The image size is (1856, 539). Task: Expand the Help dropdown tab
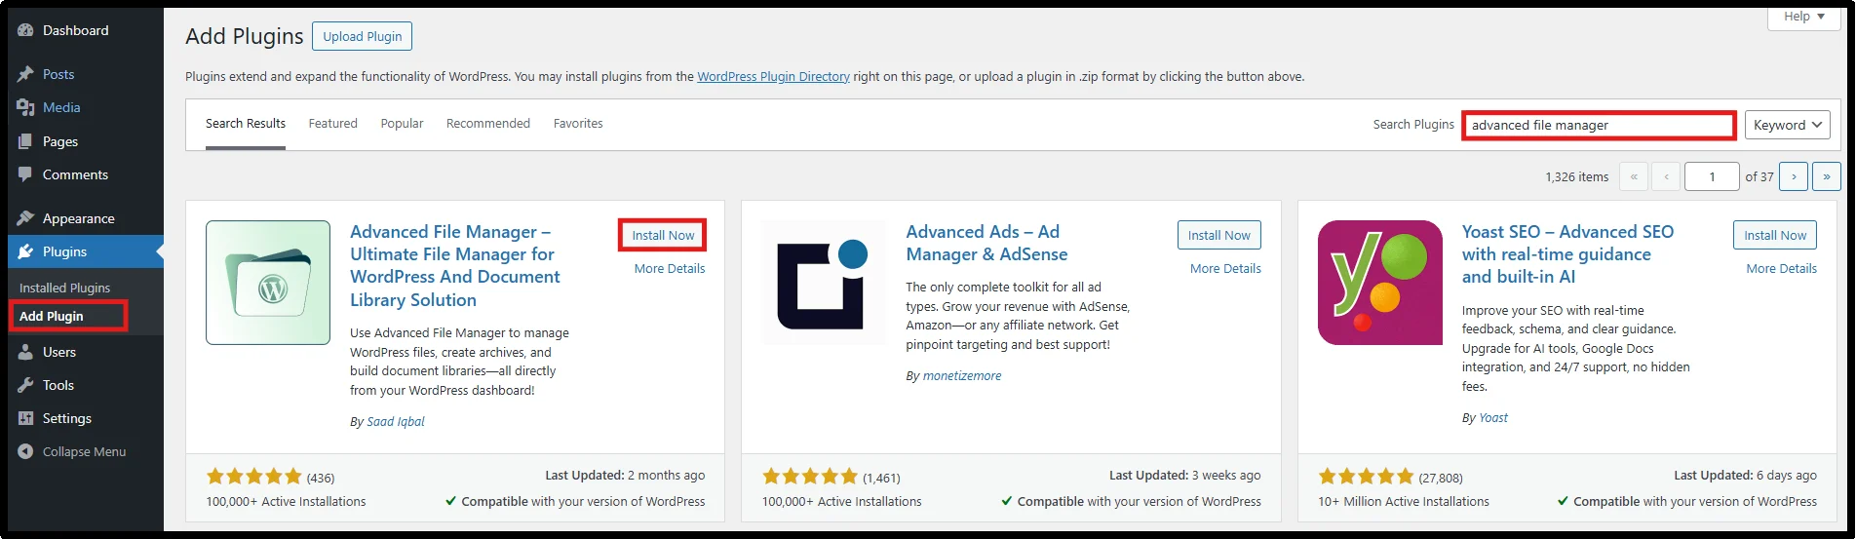pos(1804,17)
